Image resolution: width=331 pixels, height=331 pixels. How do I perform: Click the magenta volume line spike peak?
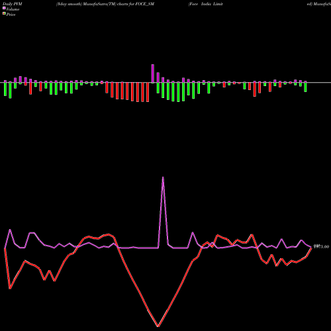pos(163,177)
